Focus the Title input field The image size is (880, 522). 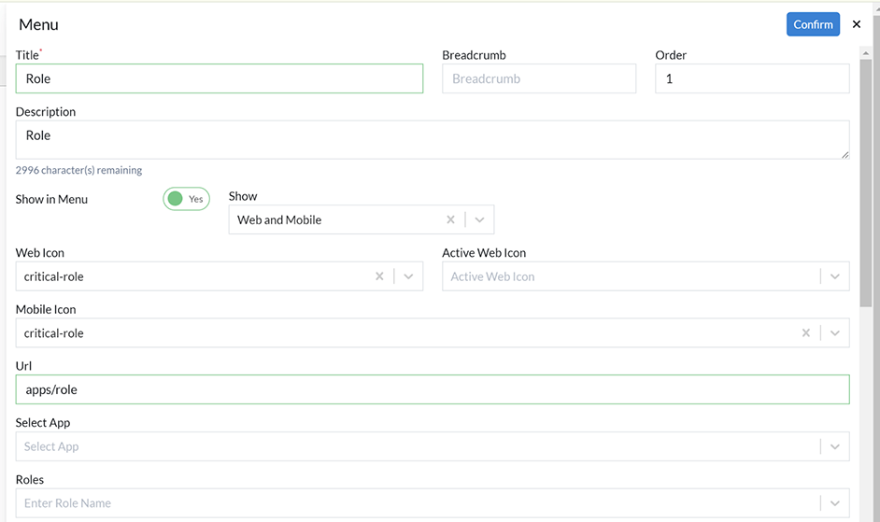(220, 78)
